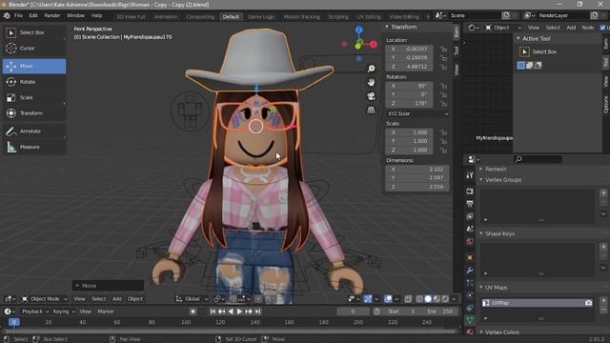The width and height of the screenshot is (610, 343).
Task: Toggle the viewport overlays button
Action: (388, 298)
